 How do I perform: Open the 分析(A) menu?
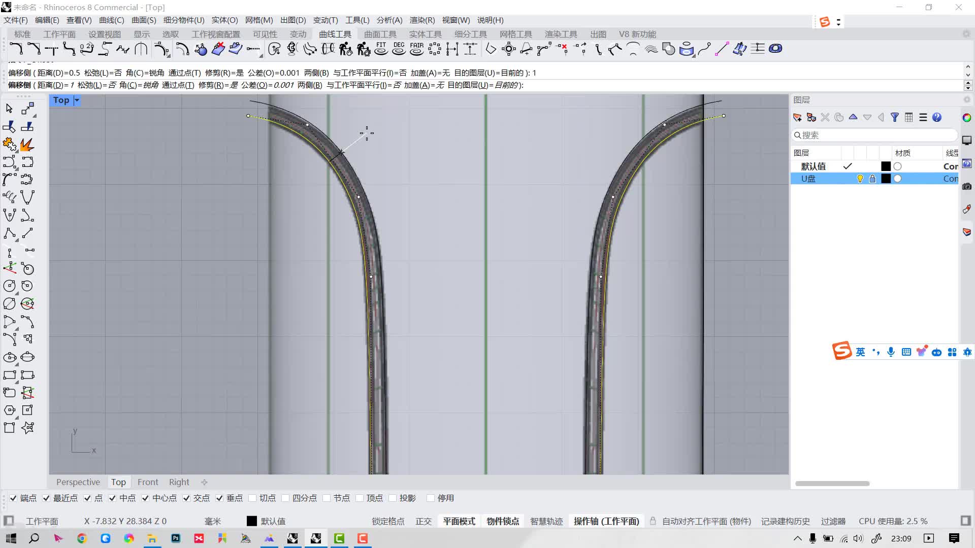pyautogui.click(x=389, y=20)
